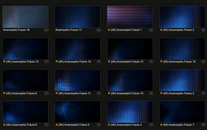Click the "(4K) Anamorphic Future 14" label
The height and width of the screenshot is (130, 207).
pyautogui.click(x=75, y=61)
